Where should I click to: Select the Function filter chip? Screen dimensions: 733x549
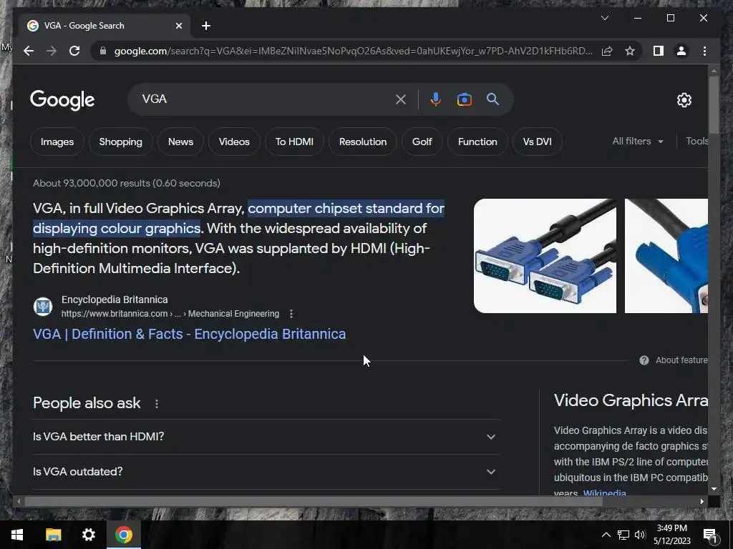point(477,142)
